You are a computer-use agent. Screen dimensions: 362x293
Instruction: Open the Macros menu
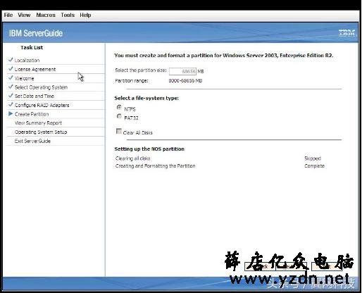click(46, 15)
